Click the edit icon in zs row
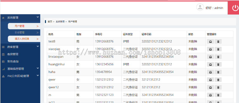This screenshot has width=239, height=103. pyautogui.click(x=210, y=95)
